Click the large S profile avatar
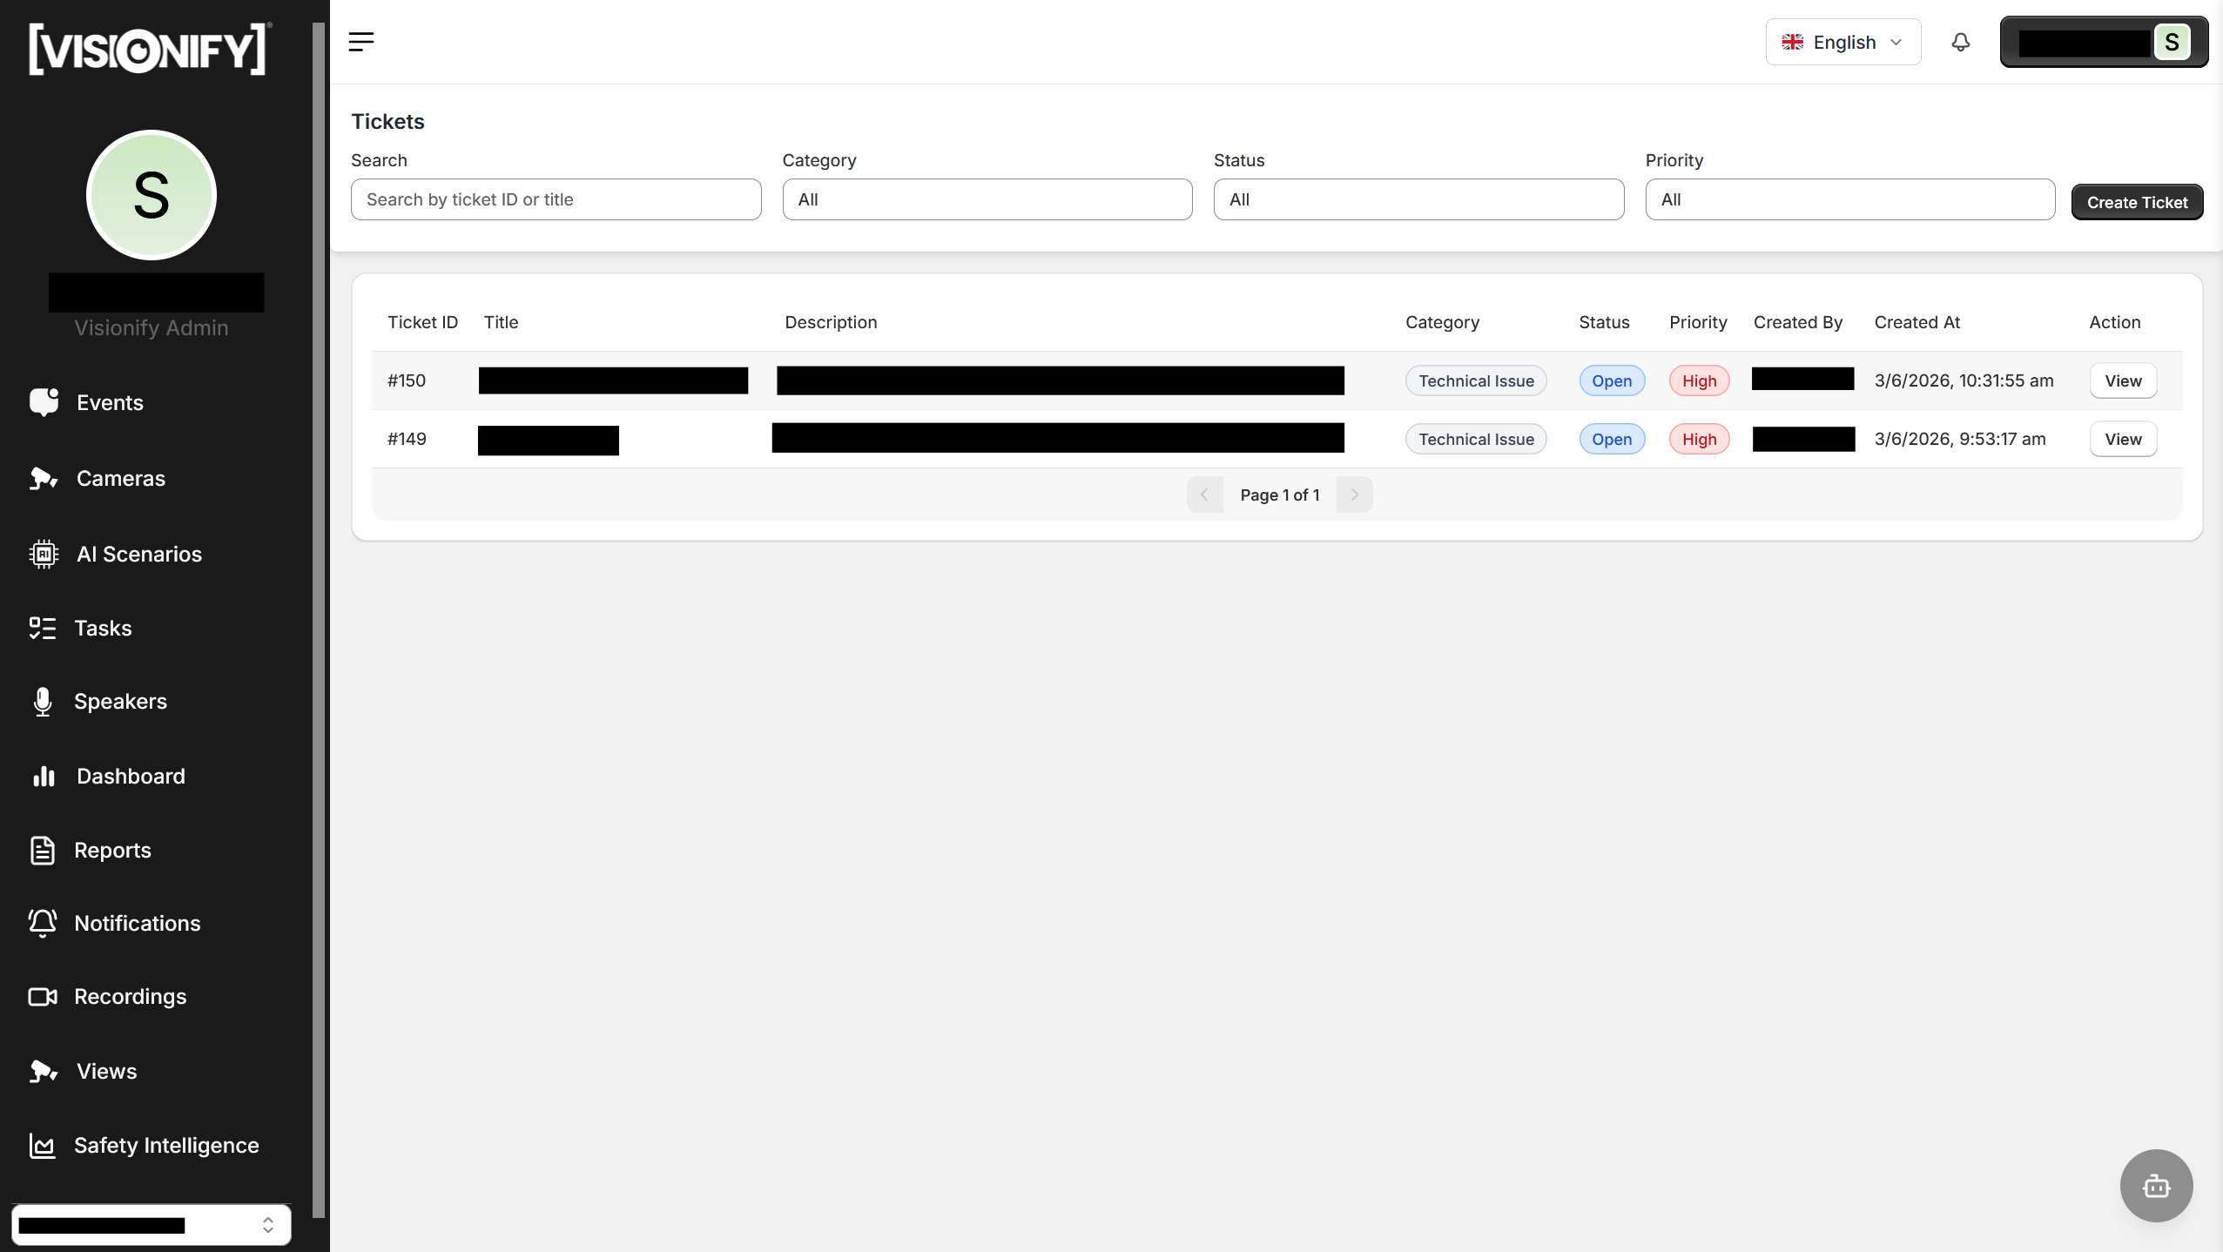Image resolution: width=2223 pixels, height=1252 pixels. coord(152,195)
